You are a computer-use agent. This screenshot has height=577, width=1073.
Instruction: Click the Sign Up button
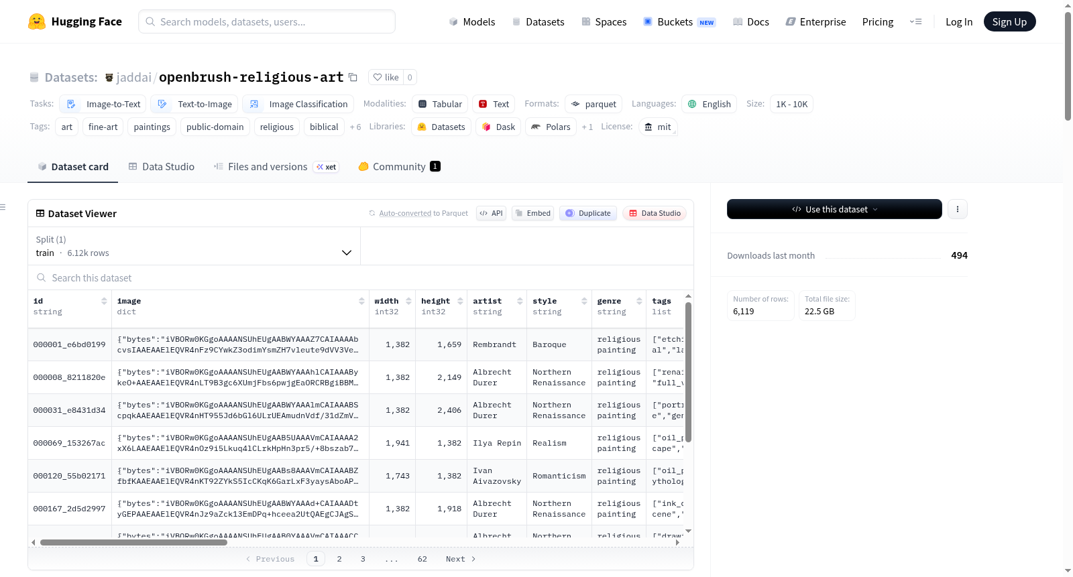(1010, 22)
